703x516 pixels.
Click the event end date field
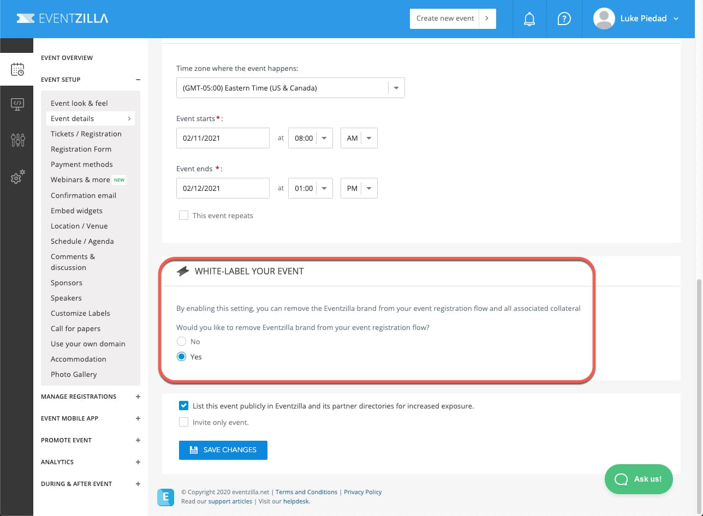coord(223,188)
